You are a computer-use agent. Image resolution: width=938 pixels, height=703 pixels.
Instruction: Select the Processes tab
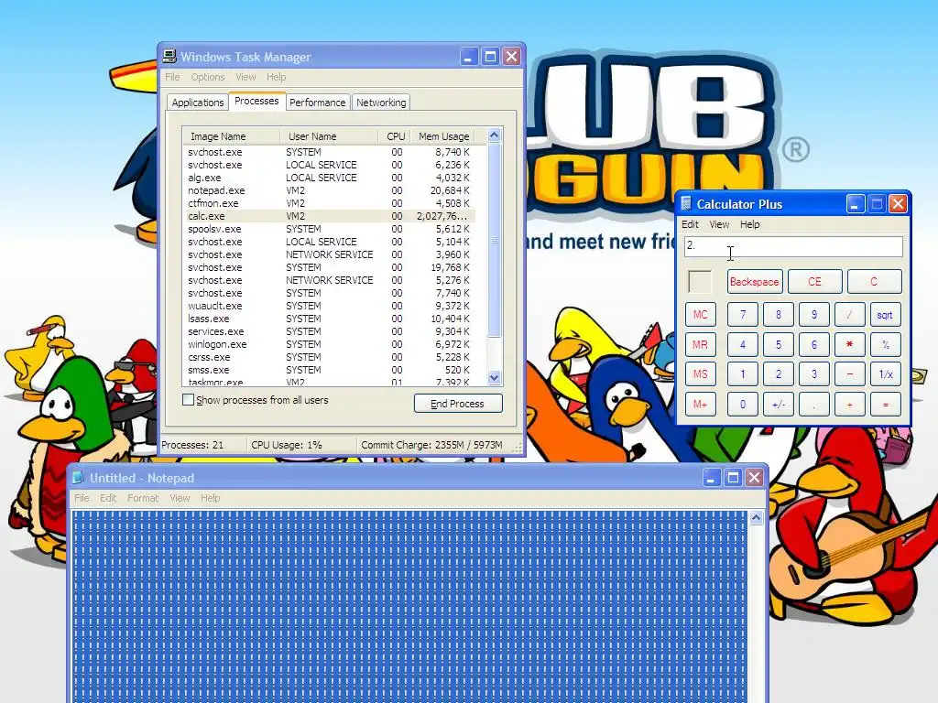click(x=256, y=101)
